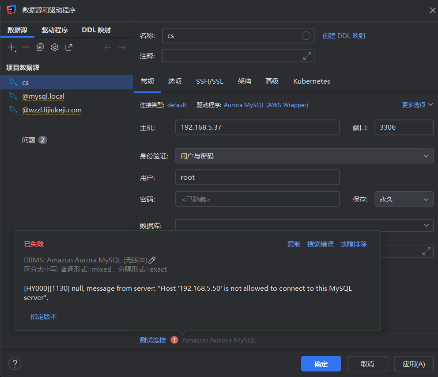Expand 更多选项 dropdown
This screenshot has height=377, width=438.
tap(417, 105)
